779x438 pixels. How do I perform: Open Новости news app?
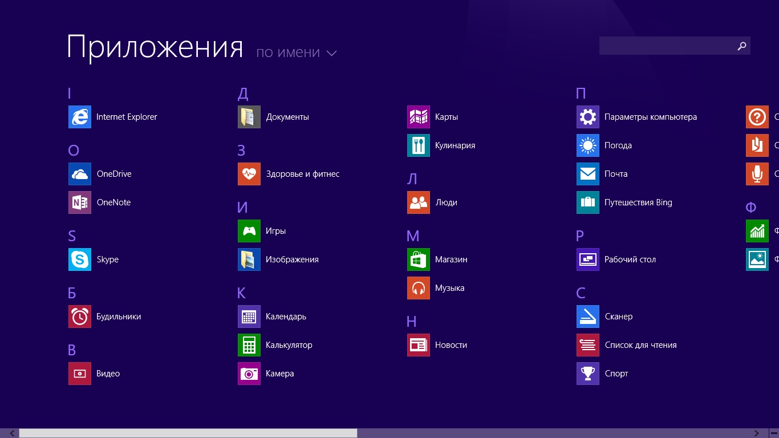pos(437,345)
